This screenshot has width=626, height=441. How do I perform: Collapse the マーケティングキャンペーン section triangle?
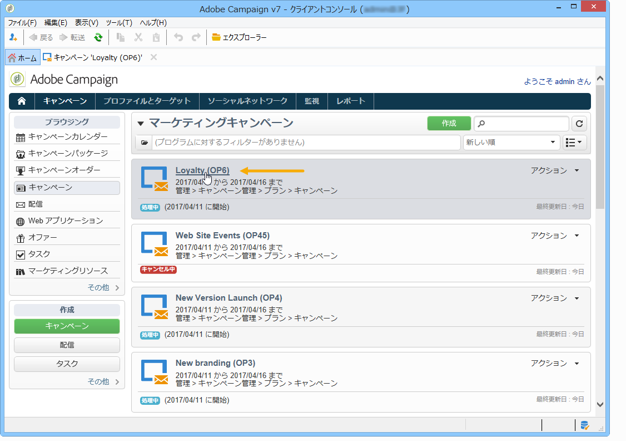coord(141,124)
